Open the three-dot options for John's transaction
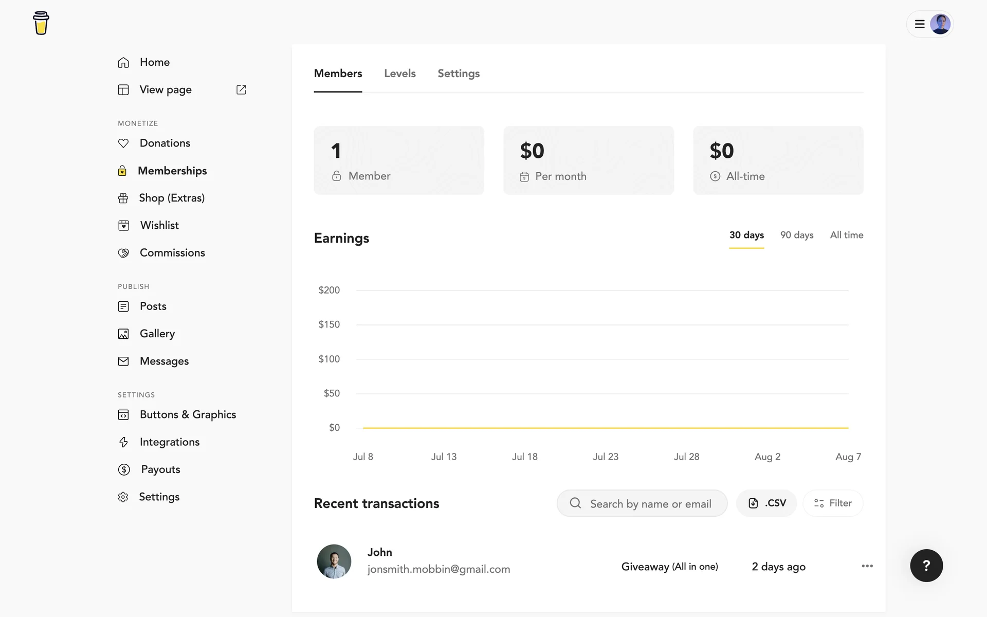987x617 pixels. coord(867,566)
